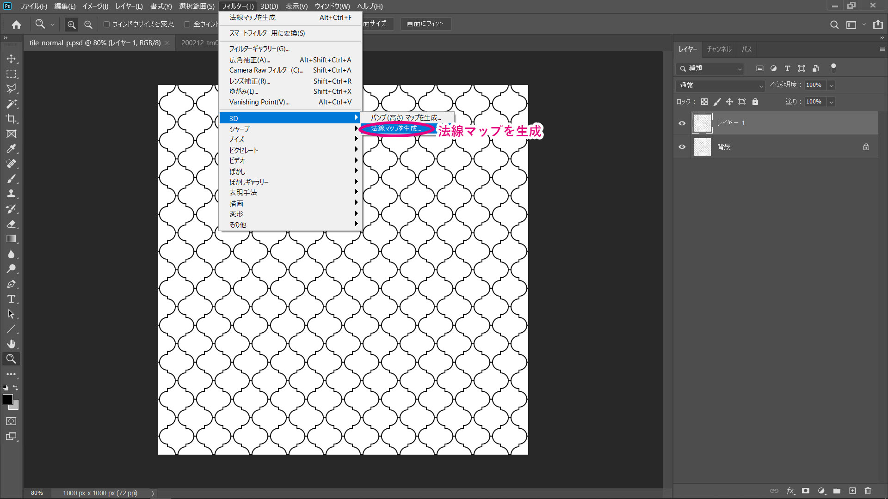Screen dimensions: 888x499
Task: Select the Dodge tool
Action: pyautogui.click(x=11, y=269)
